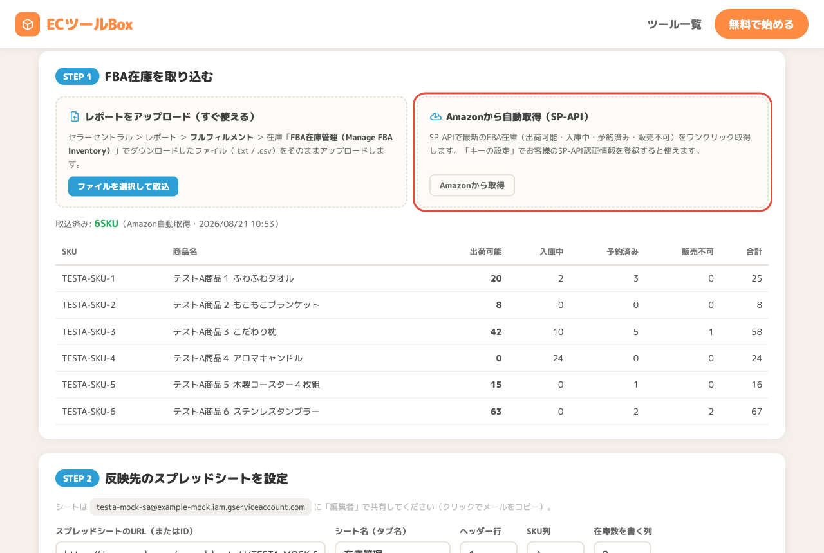Image resolution: width=824 pixels, height=553 pixels.
Task: Click the Amazonから取得 button
Action: point(472,185)
